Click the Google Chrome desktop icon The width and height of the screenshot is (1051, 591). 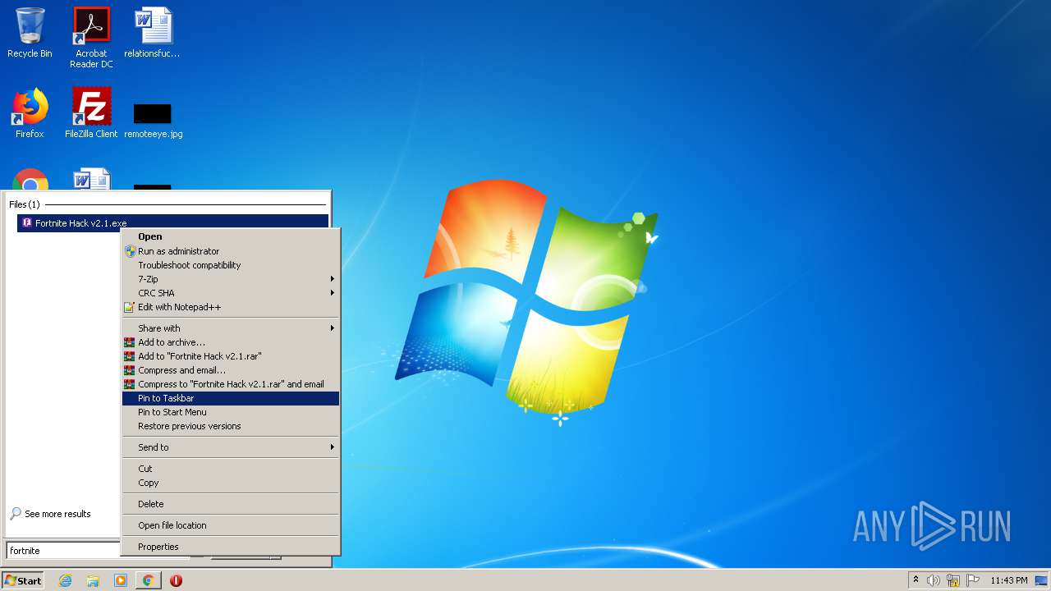[30, 181]
